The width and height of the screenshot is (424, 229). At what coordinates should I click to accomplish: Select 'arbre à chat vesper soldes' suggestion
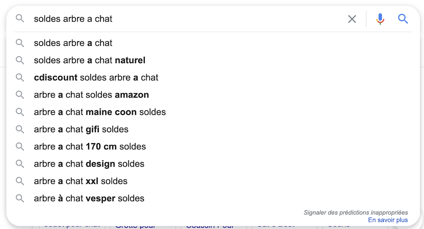(213, 198)
